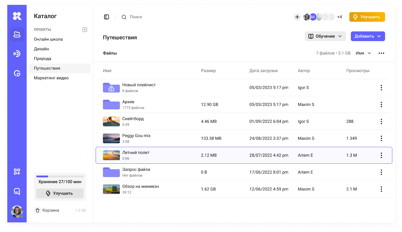Viewport: 402px width, 232px height.
Task: Click the 12.90 GB size value
Action: click(210, 105)
